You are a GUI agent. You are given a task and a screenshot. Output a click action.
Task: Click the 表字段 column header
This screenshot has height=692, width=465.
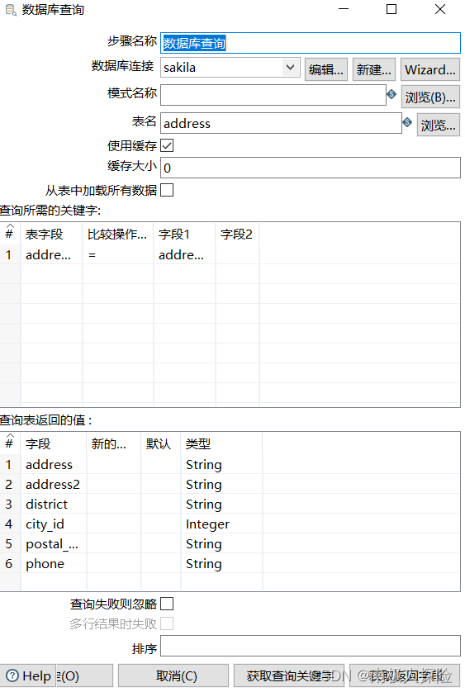[x=51, y=234]
